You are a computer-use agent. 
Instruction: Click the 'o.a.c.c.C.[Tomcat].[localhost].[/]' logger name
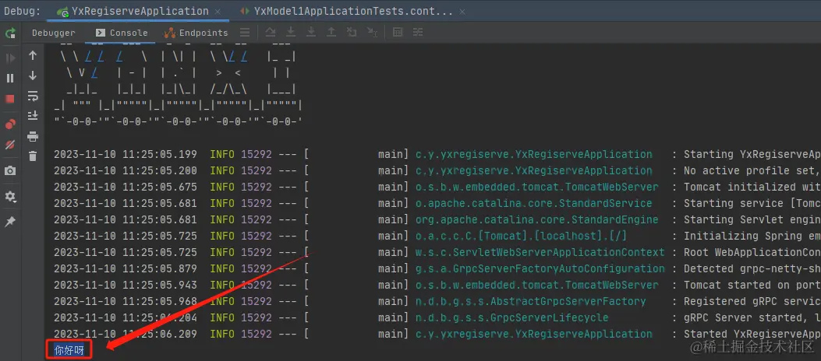521,237
